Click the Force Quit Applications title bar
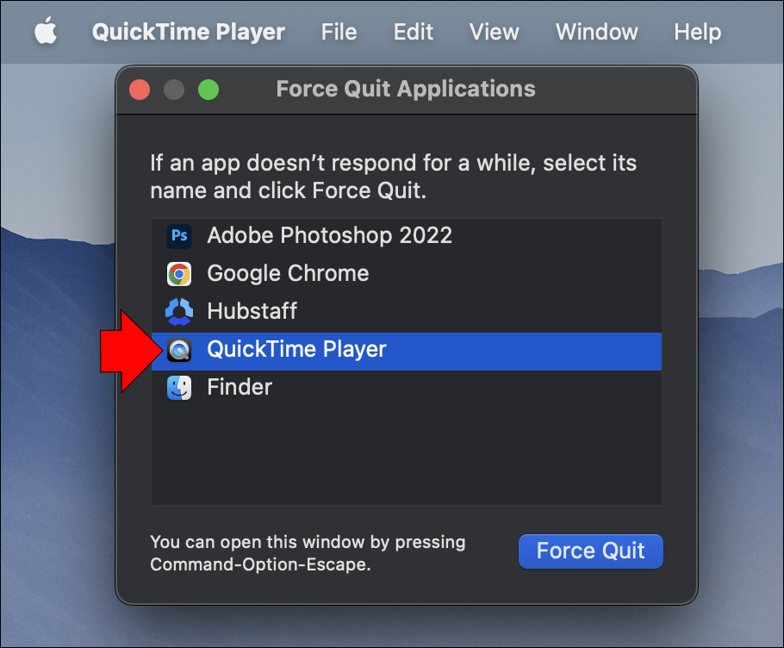 click(x=405, y=89)
